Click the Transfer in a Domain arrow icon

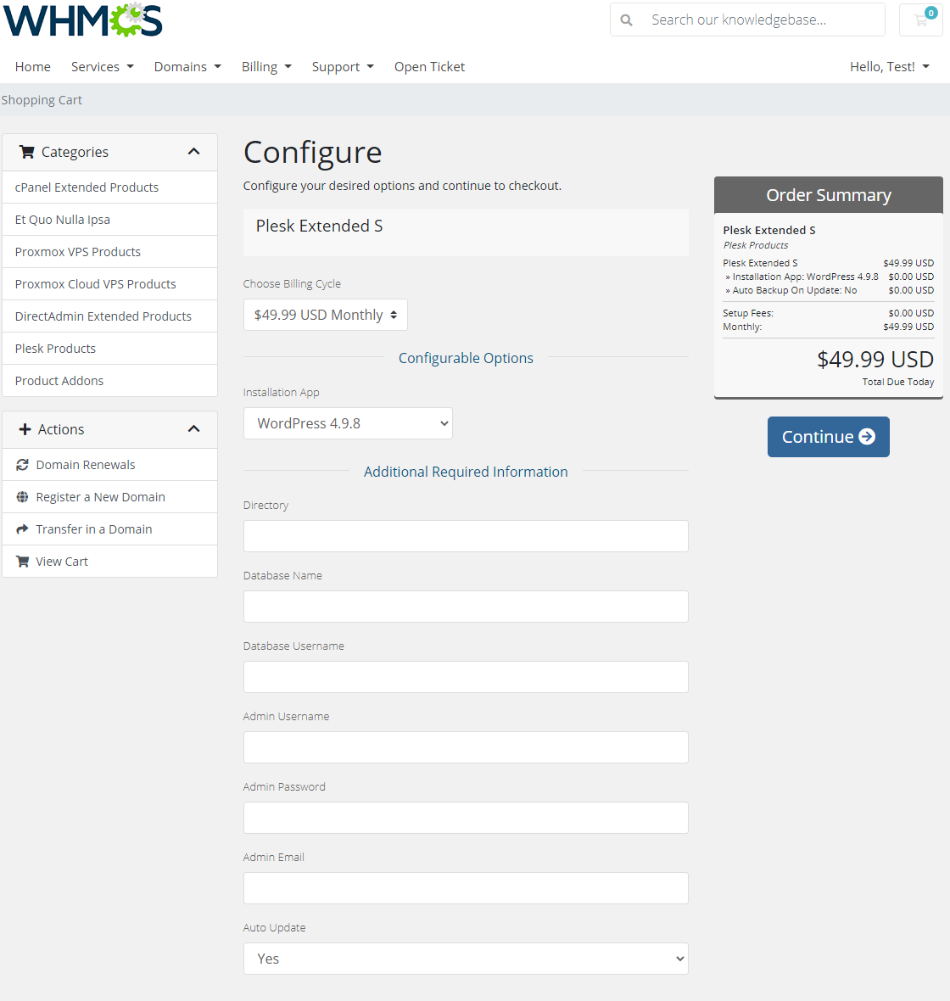22,529
